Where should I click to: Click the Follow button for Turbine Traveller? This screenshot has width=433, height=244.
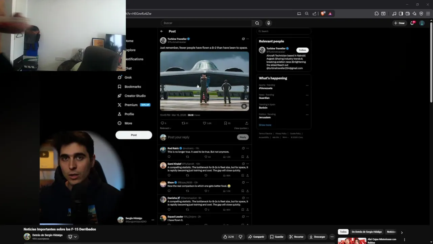tap(302, 50)
